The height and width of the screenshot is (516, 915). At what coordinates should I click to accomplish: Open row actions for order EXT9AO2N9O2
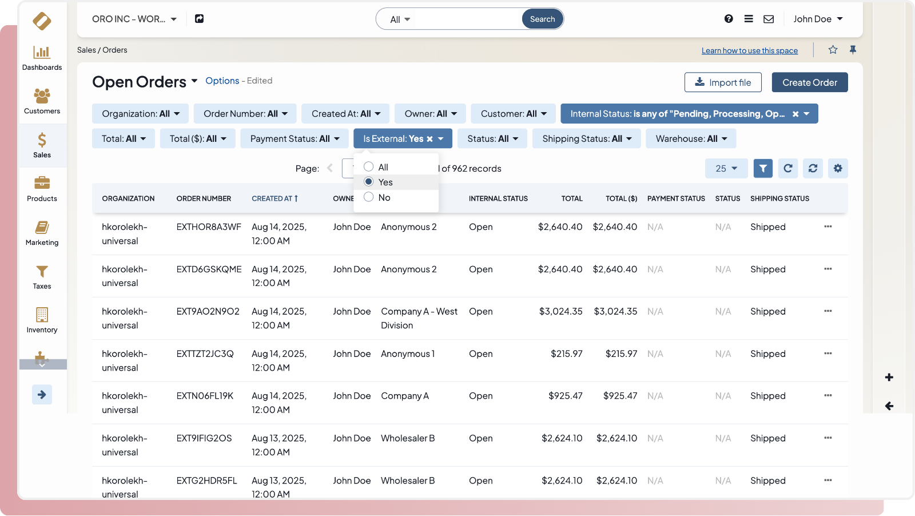[828, 311]
